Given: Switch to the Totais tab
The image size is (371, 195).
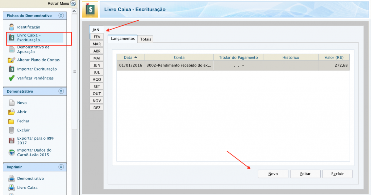Looking at the screenshot, I should (146, 39).
